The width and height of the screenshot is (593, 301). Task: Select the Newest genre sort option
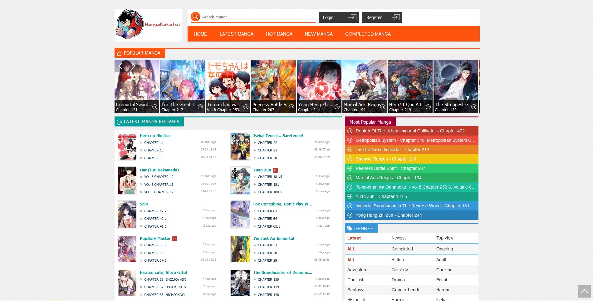pos(399,238)
